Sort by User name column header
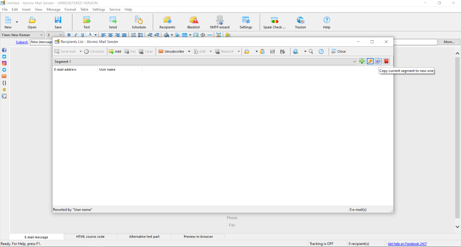461x247 pixels. [x=120, y=69]
